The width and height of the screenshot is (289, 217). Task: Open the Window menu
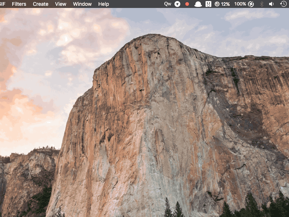point(82,4)
